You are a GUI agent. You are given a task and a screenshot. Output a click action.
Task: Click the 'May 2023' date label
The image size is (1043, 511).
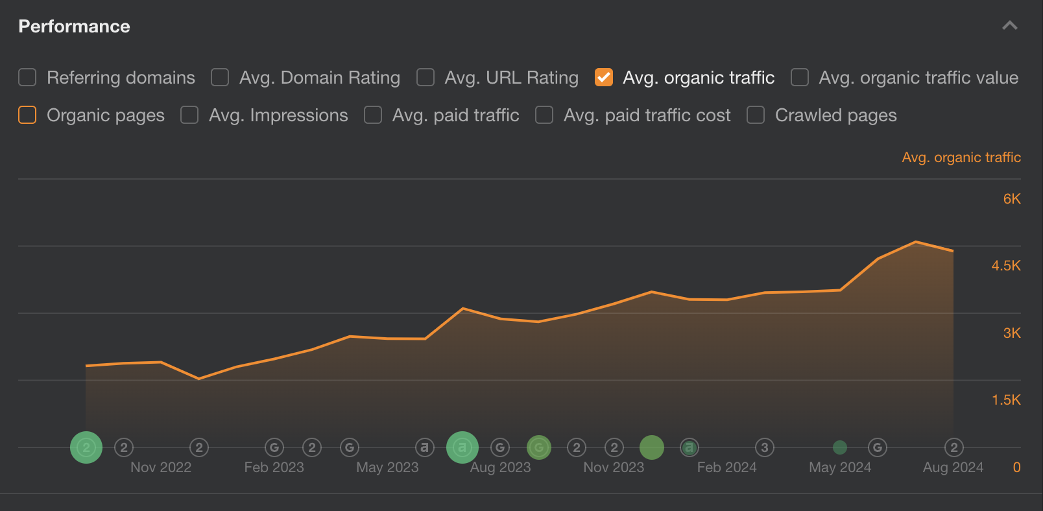tap(387, 468)
